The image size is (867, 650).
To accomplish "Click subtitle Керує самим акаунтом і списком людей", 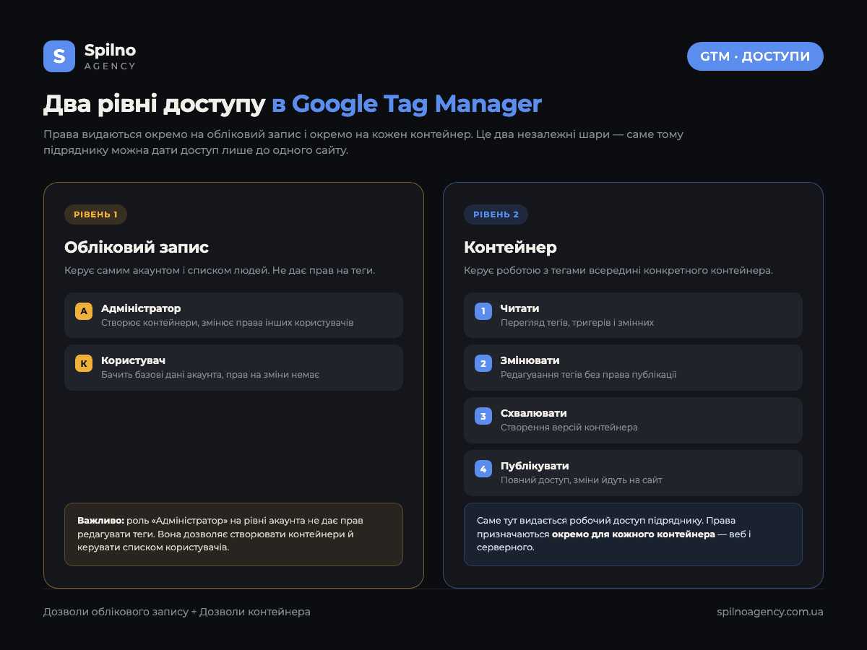I will pyautogui.click(x=220, y=270).
